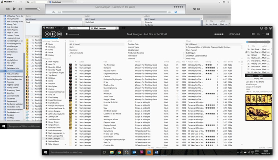The height and width of the screenshot is (160, 278).
Task: Seek in blue progress bar under dark header
Action: (157, 39)
